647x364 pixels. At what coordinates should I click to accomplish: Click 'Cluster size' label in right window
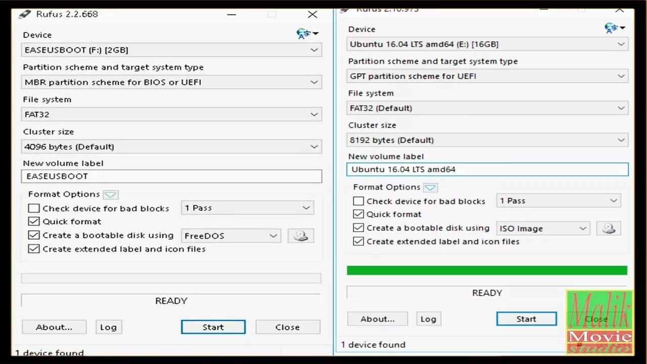tap(372, 125)
